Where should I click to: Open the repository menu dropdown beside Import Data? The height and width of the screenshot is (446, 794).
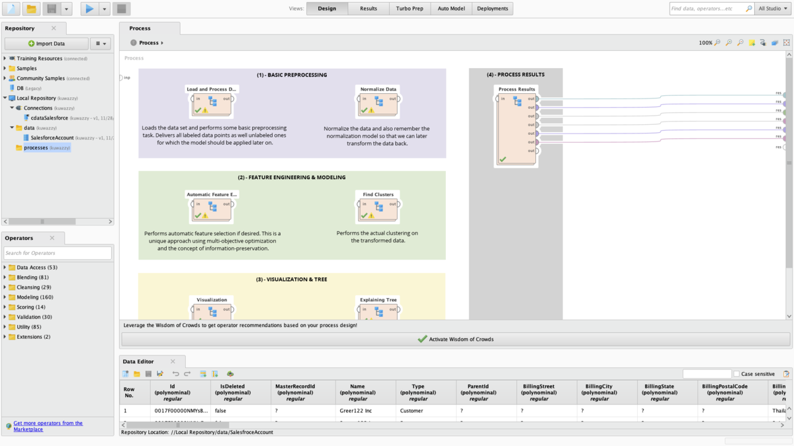pos(101,44)
